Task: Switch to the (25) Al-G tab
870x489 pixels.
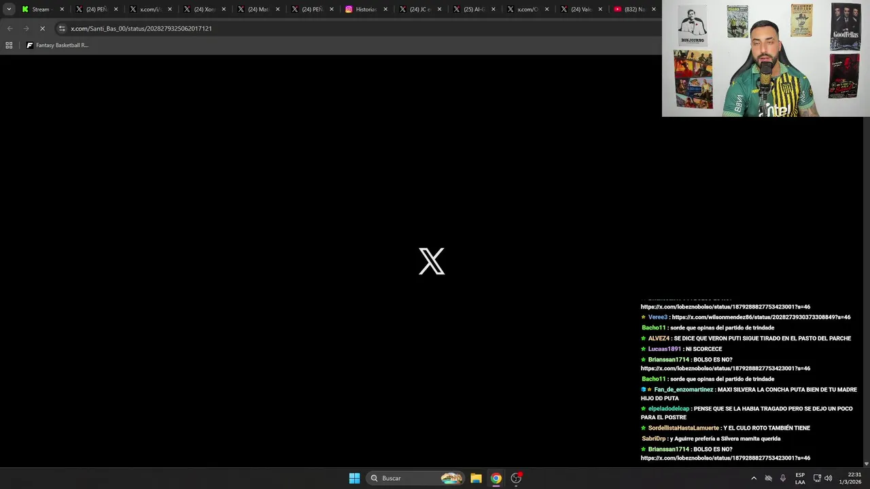Action: [474, 10]
